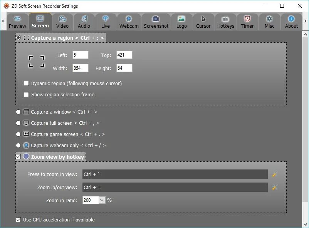
Task: Clear the Press to zoom in view hotkey
Action: pyautogui.click(x=275, y=174)
